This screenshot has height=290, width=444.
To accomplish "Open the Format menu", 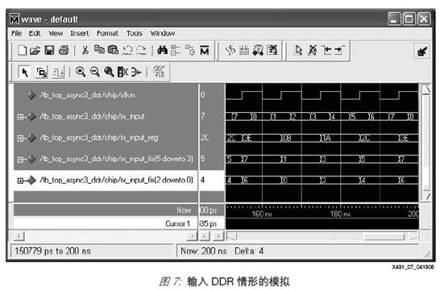I will (x=107, y=33).
